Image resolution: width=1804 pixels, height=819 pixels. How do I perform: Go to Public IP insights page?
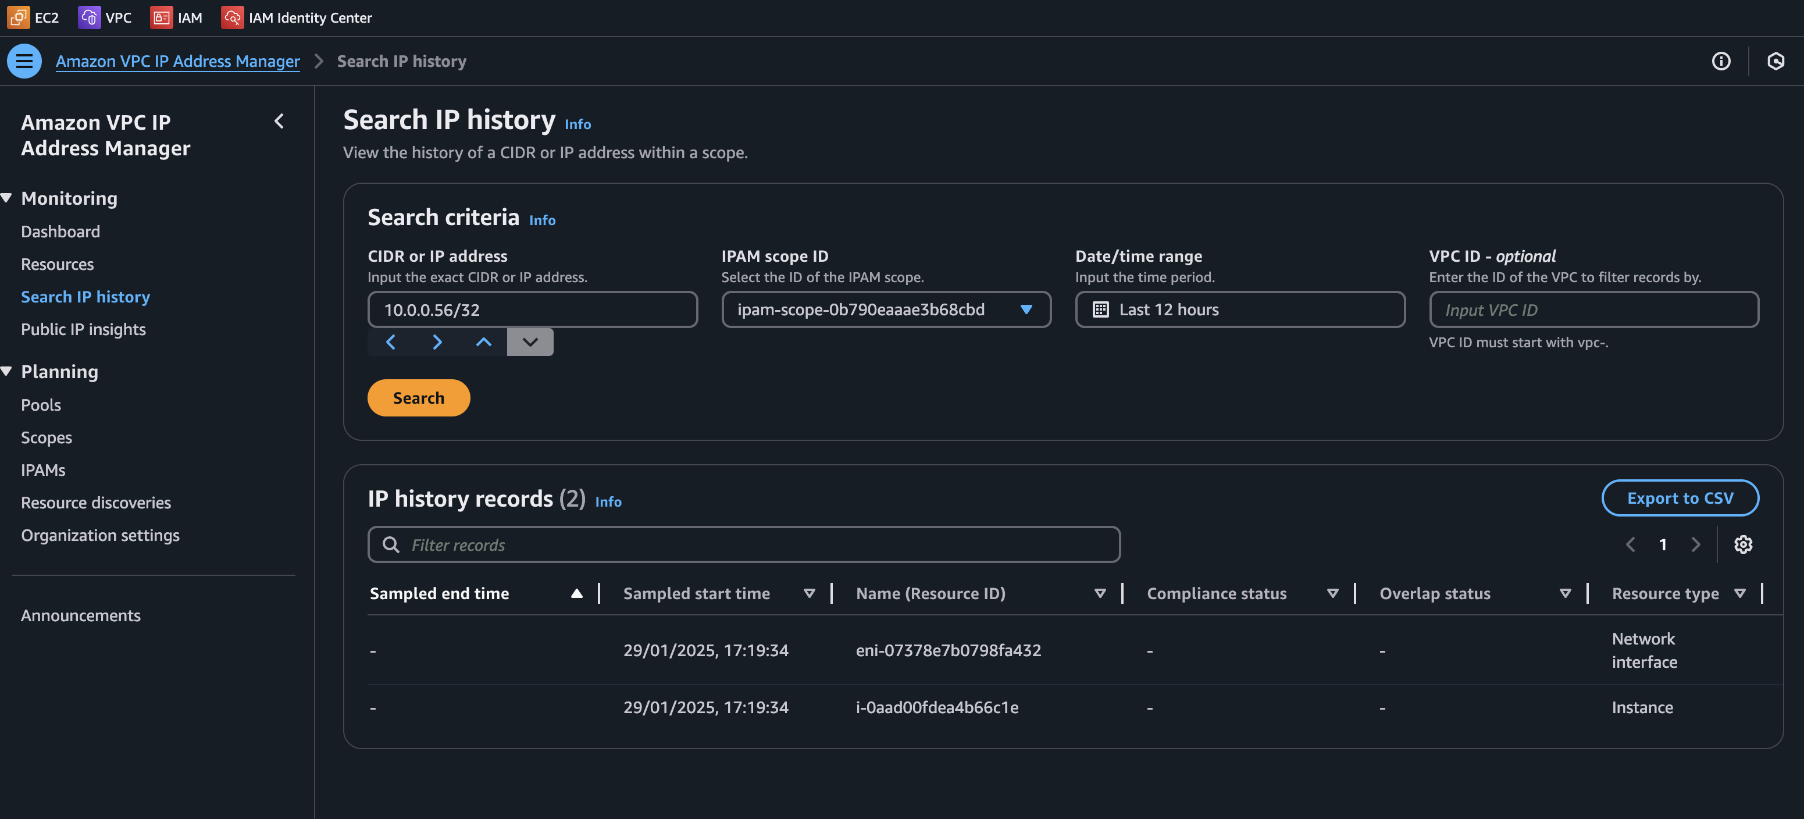[83, 329]
